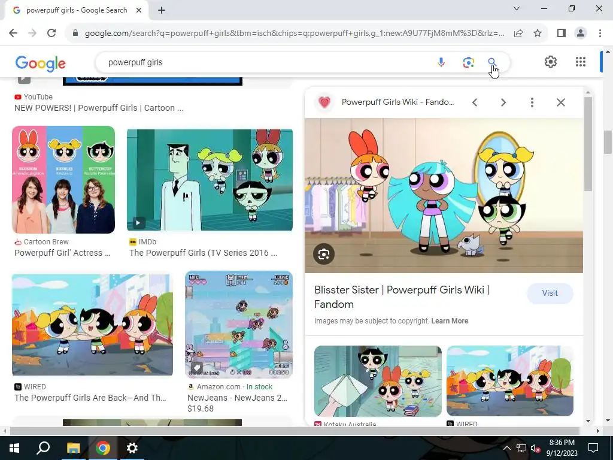Select WIRED related image in preview panel
The height and width of the screenshot is (460, 613).
click(510, 381)
